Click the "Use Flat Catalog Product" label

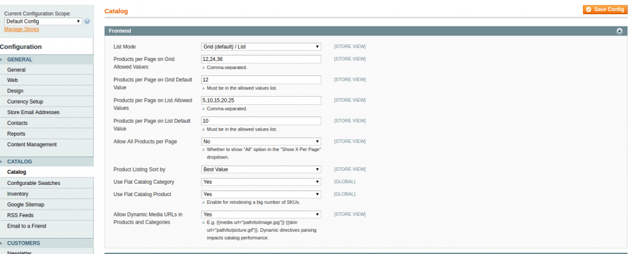[x=142, y=194]
